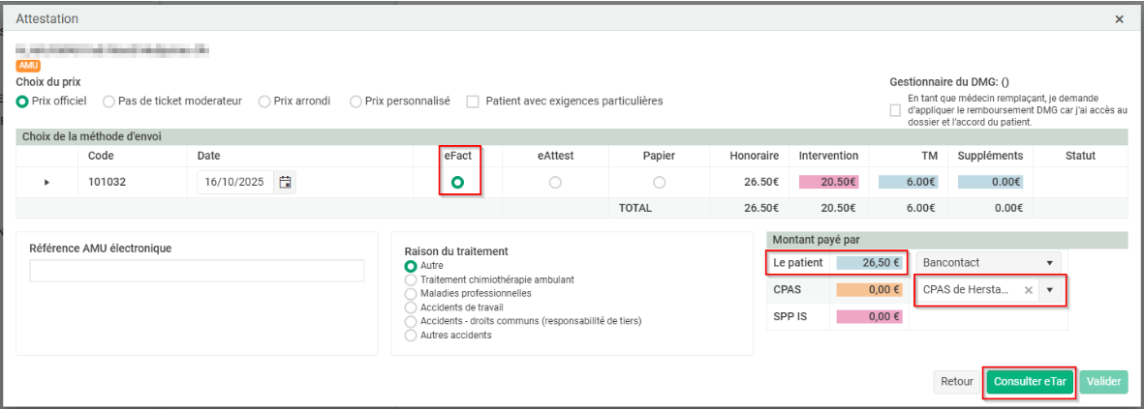Screen dimensions: 1145x410
Task: Click the Consulter eTar button
Action: pyautogui.click(x=1030, y=382)
